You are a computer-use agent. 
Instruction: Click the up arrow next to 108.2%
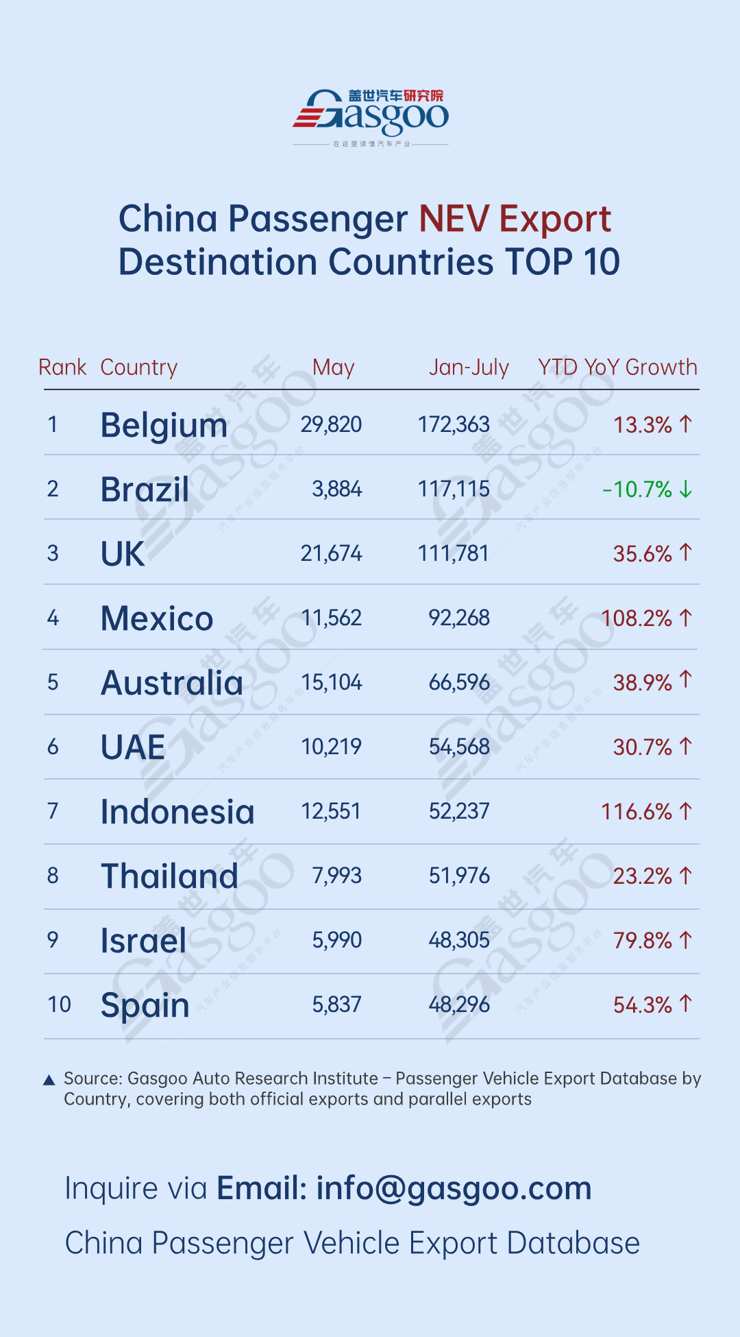(x=686, y=618)
